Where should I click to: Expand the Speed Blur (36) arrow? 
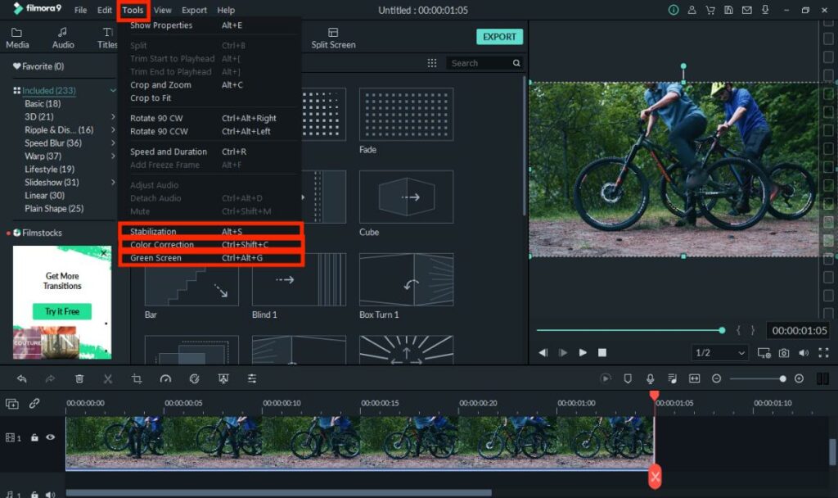point(113,143)
